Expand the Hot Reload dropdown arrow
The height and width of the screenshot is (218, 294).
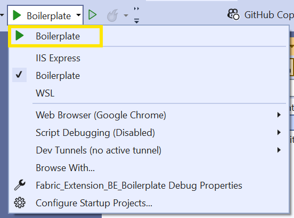click(126, 15)
